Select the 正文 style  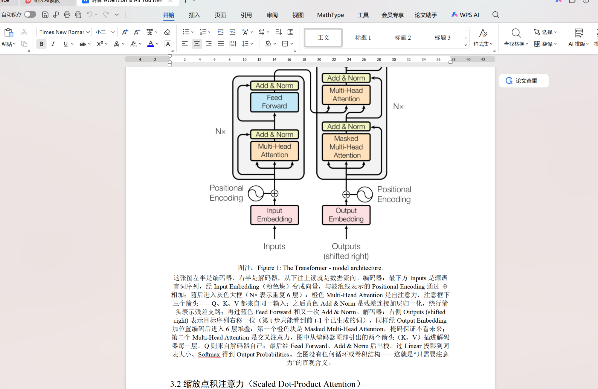(323, 38)
